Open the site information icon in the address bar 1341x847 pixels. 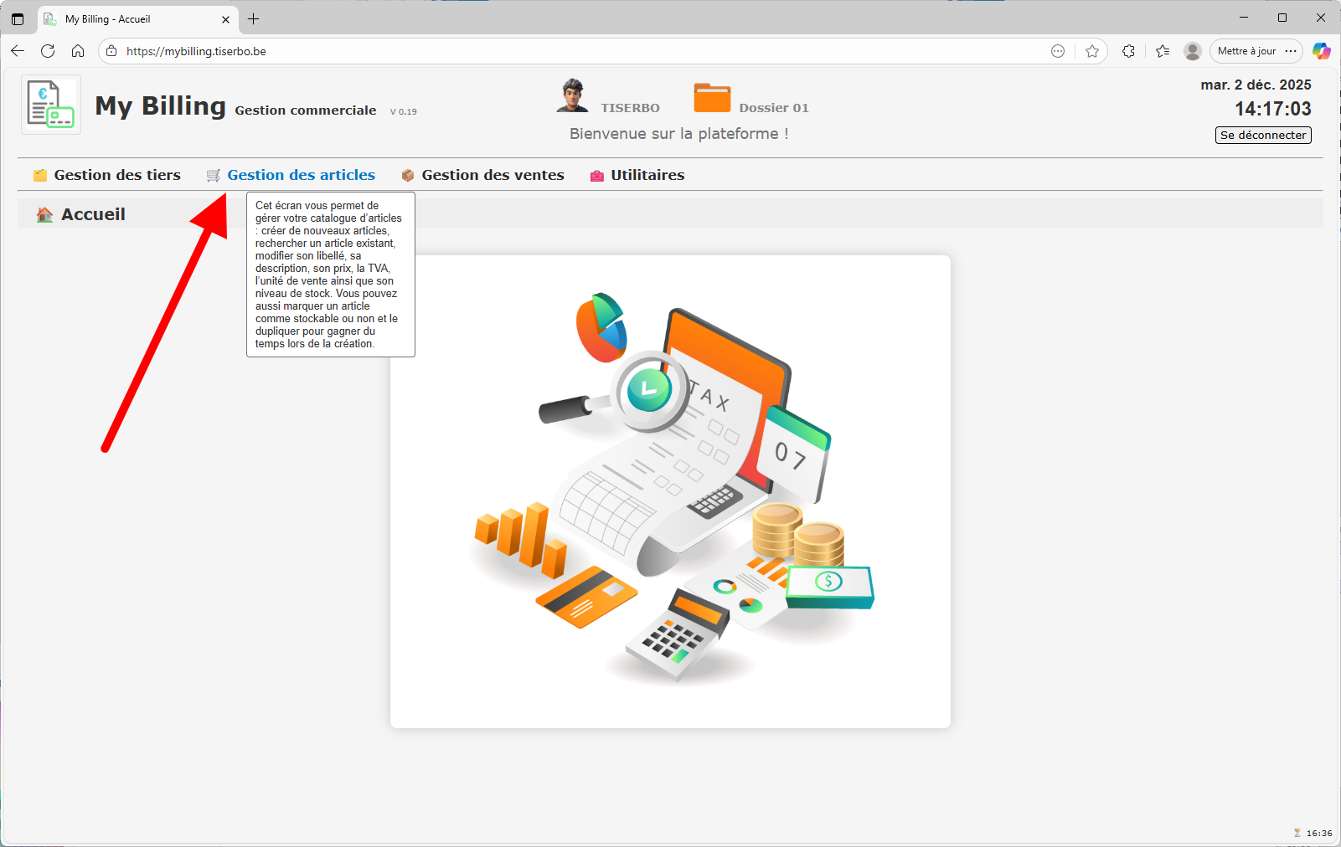(x=110, y=51)
